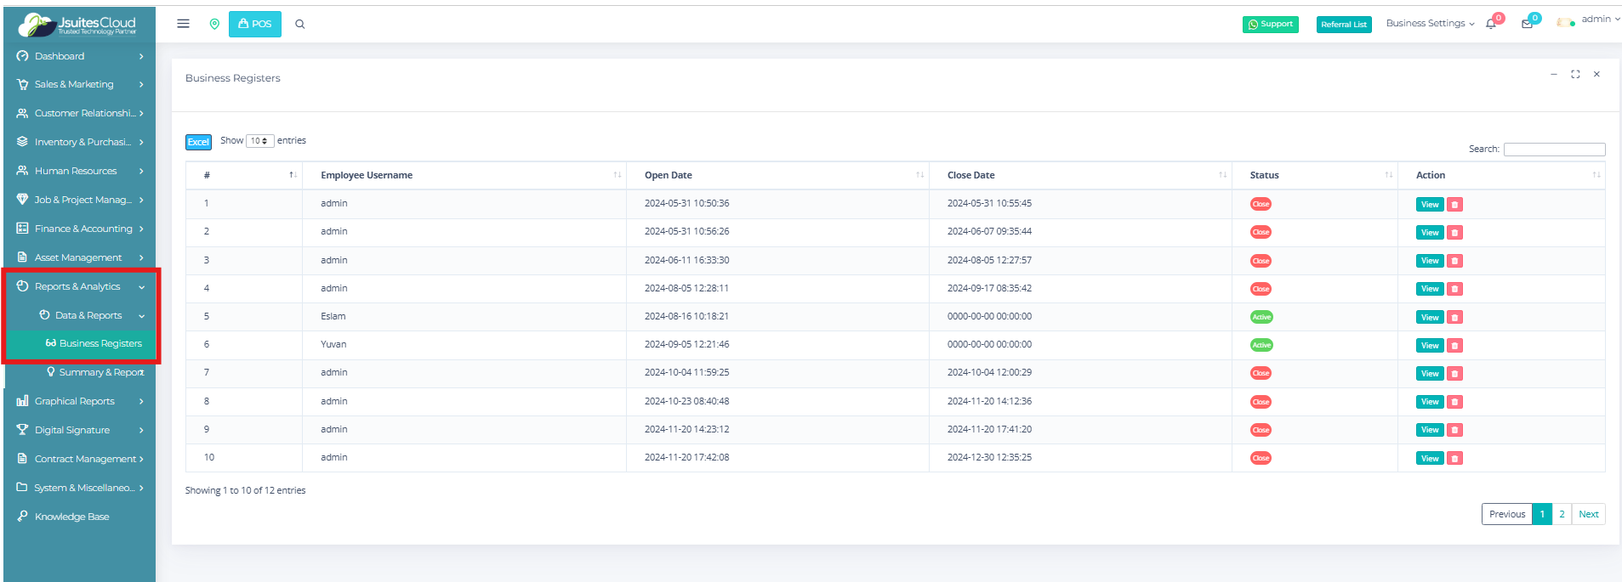Image resolution: width=1622 pixels, height=582 pixels.
Task: Sort table by Open Date column
Action: tap(777, 175)
